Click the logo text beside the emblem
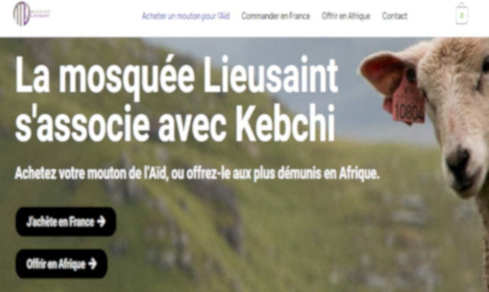 pyautogui.click(x=40, y=14)
